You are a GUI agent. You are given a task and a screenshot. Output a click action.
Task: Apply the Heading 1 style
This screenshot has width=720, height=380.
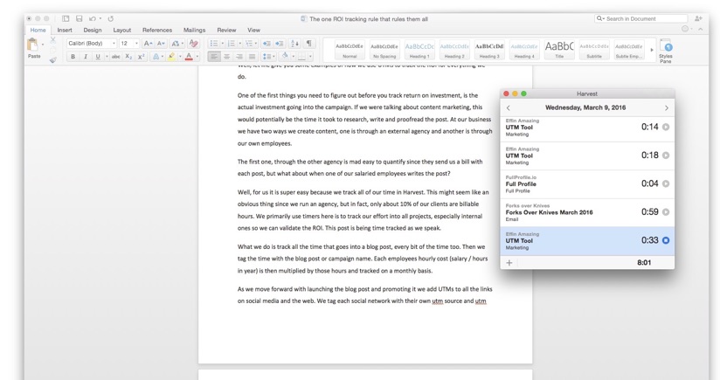419,50
